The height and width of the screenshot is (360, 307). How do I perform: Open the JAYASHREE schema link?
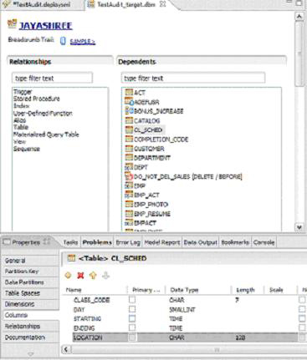point(46,26)
